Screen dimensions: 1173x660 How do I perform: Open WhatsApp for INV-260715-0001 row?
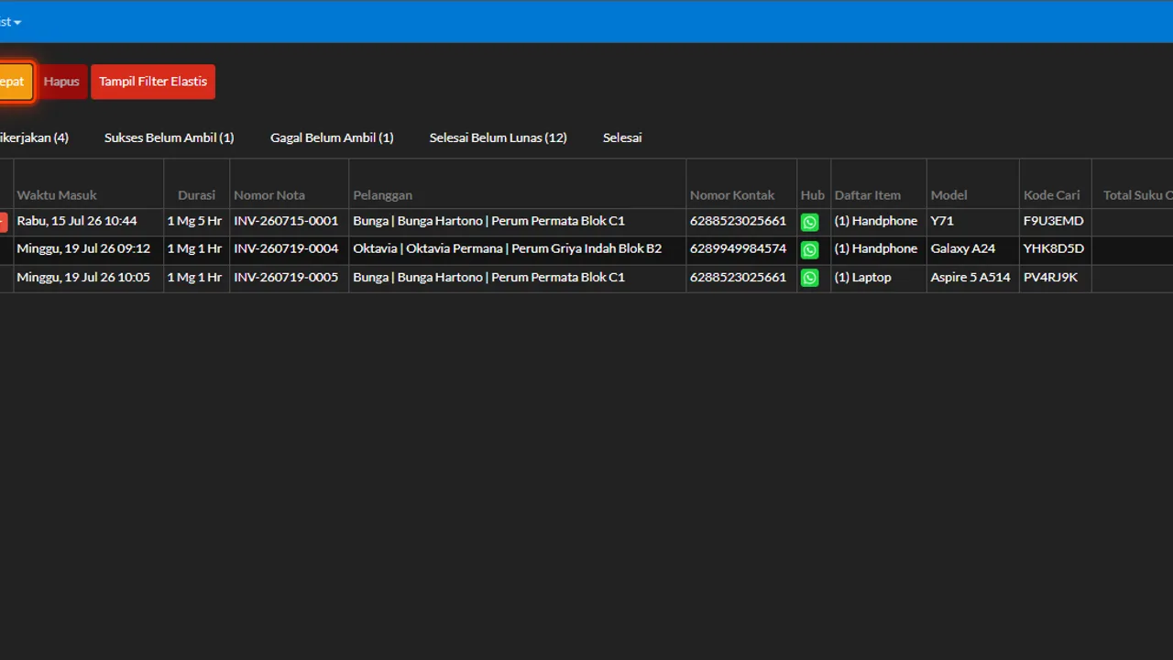[809, 222]
